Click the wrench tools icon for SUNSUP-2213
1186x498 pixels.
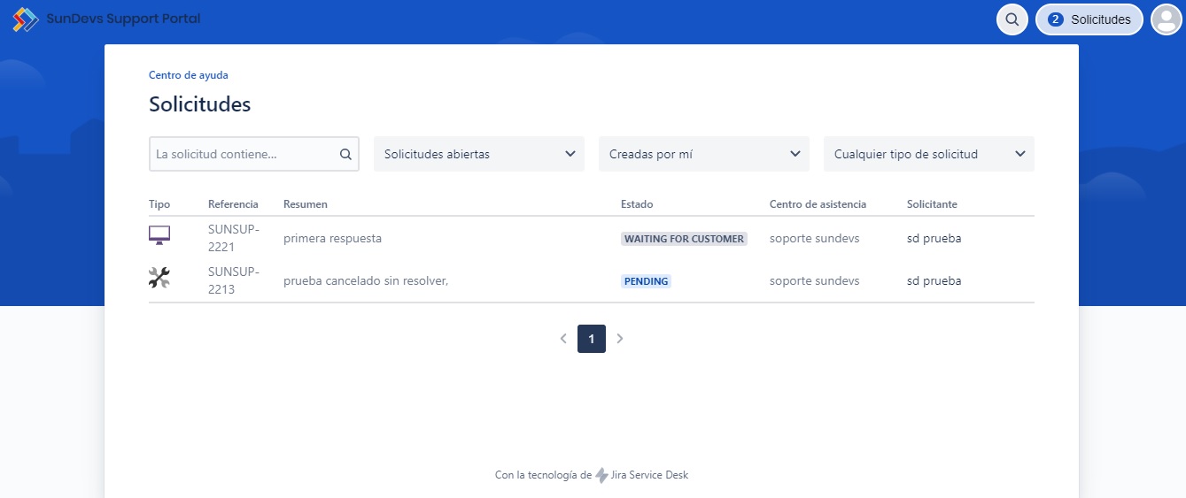click(159, 279)
